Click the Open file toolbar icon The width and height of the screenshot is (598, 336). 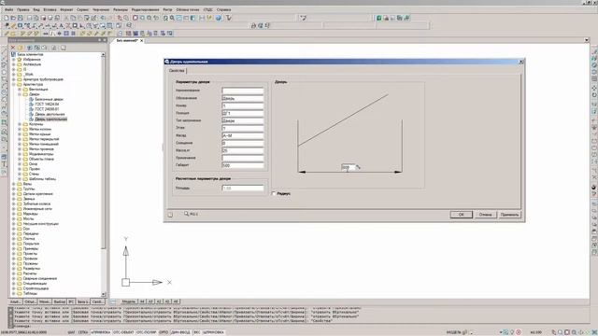click(x=13, y=18)
